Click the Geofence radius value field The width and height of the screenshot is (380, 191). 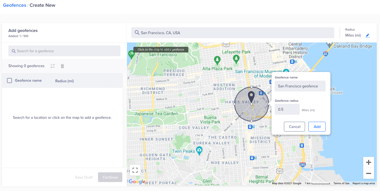tap(287, 109)
